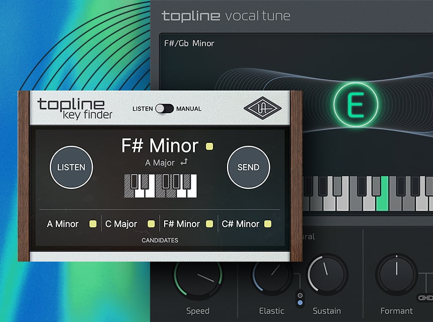
Task: Click the CANDIDATES label
Action: coord(160,240)
